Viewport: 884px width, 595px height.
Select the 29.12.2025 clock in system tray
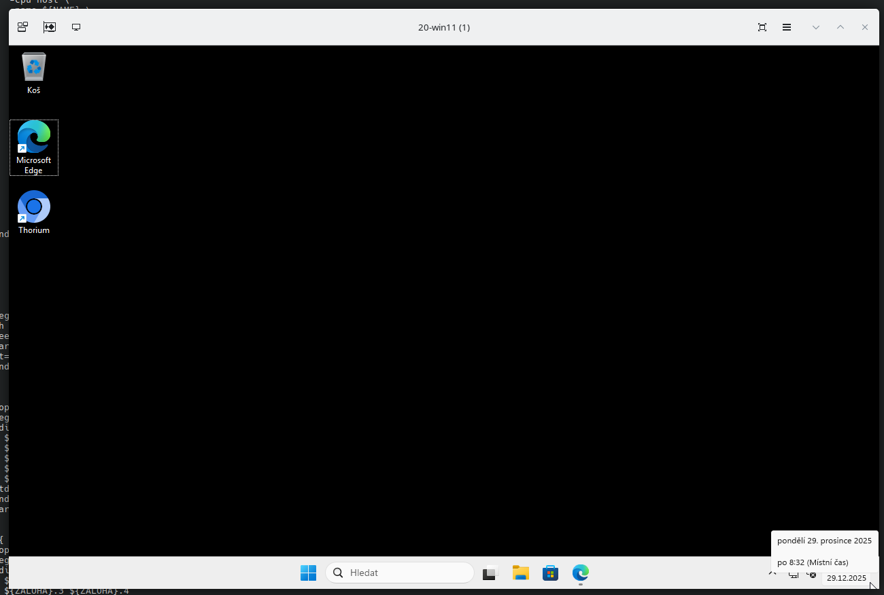tap(847, 577)
